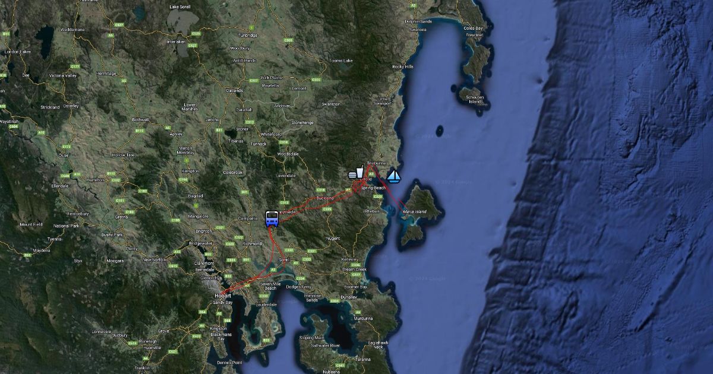Click the Waddamana label
The width and height of the screenshot is (713, 374).
tap(72, 28)
